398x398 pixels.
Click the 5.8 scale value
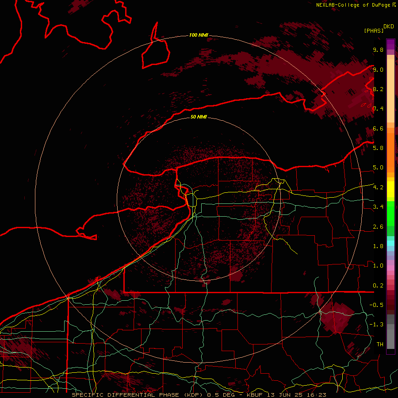click(x=378, y=148)
